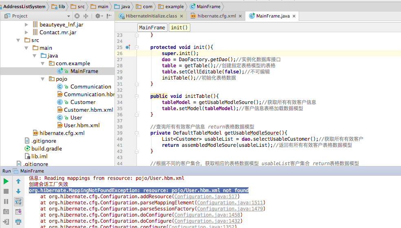Close the HibernateInitialize.class tab

pos(182,16)
